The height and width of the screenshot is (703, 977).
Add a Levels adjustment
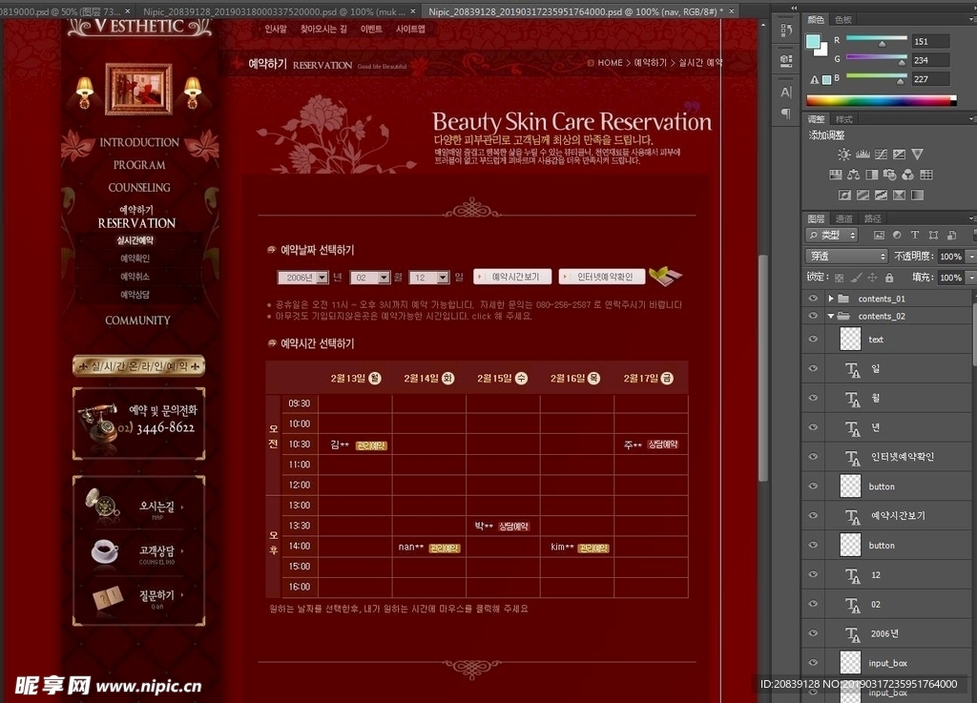[863, 155]
